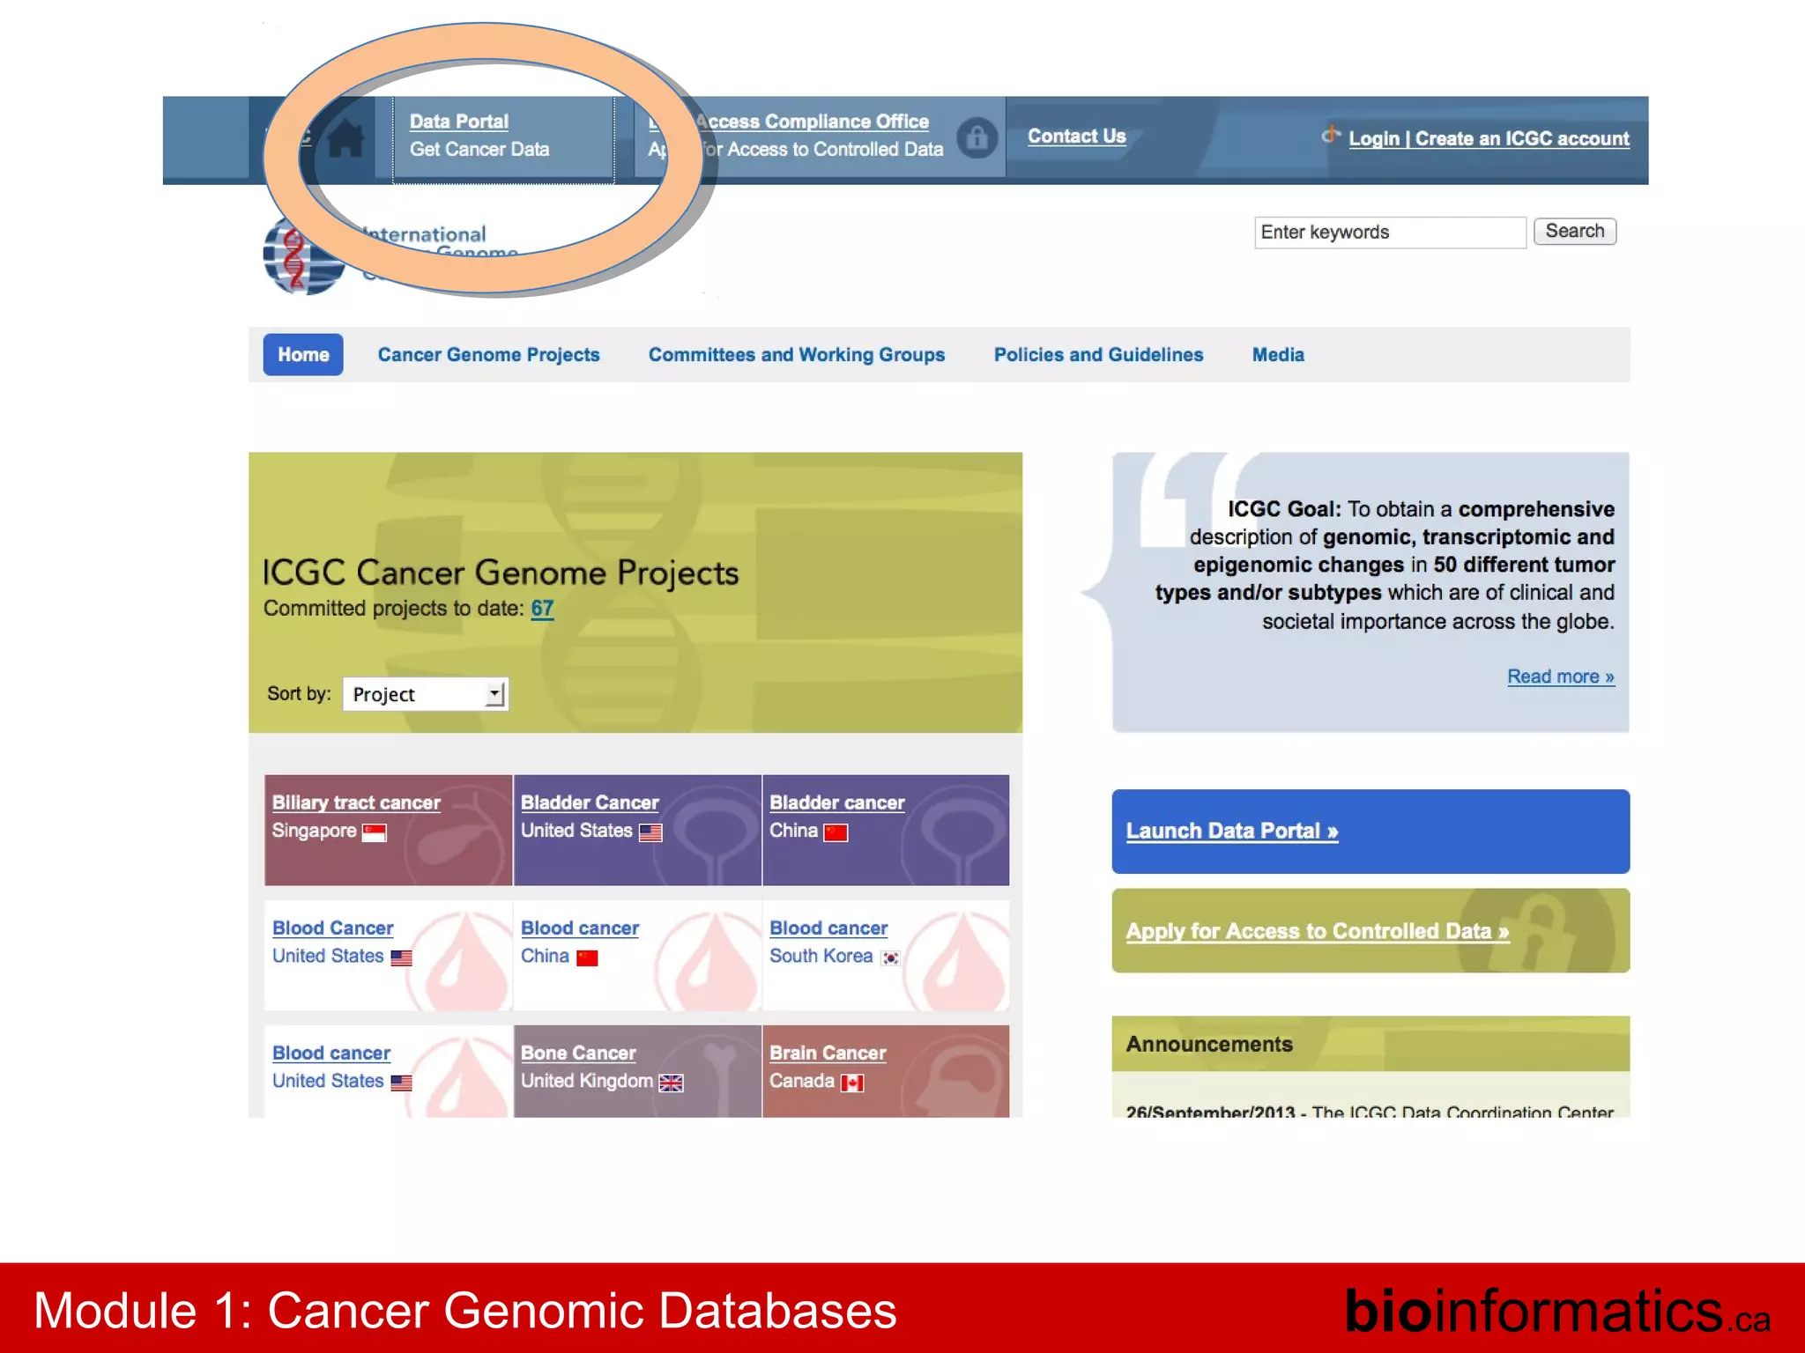Image resolution: width=1805 pixels, height=1353 pixels.
Task: Open the Sort by Project dropdown
Action: click(426, 694)
